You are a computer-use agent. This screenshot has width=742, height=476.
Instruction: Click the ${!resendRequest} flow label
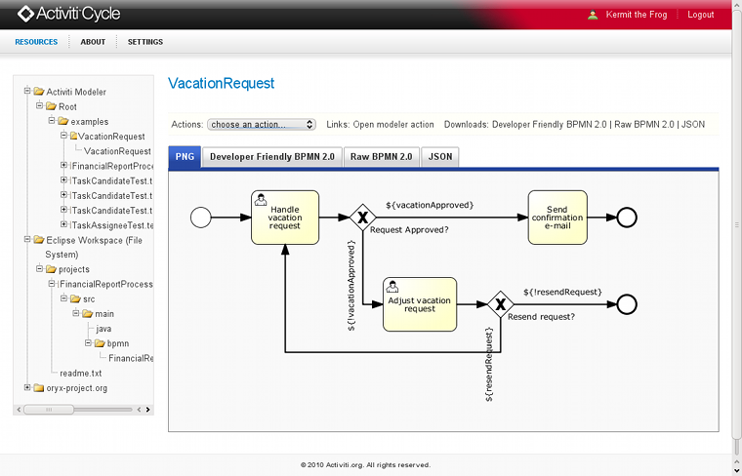coord(562,292)
